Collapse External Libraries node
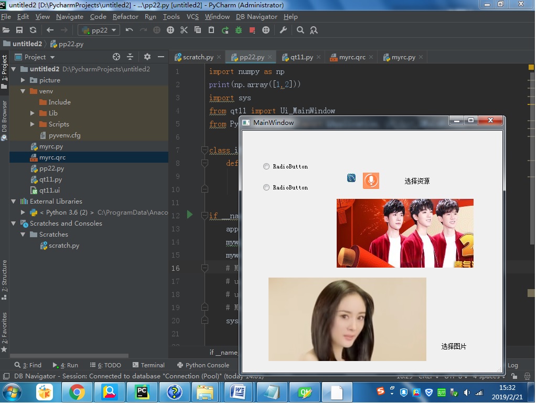537x403 pixels. point(13,201)
